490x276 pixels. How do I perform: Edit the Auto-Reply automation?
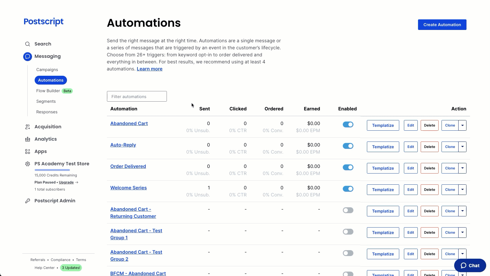411,147
